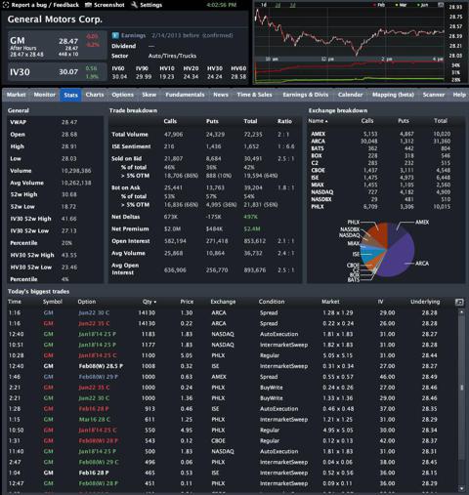The height and width of the screenshot is (495, 469).
Task: Toggle the Jun series legend marker
Action: point(418,5)
